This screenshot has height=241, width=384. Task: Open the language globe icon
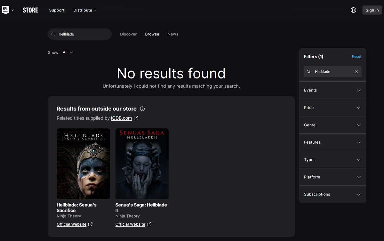pyautogui.click(x=353, y=10)
